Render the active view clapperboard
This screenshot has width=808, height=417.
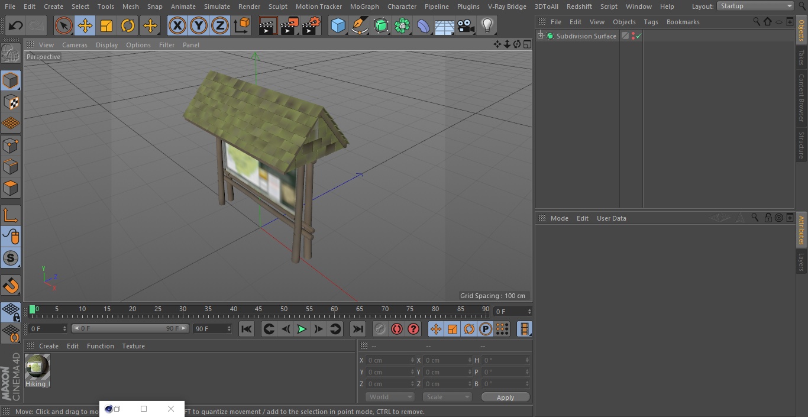[x=268, y=26]
